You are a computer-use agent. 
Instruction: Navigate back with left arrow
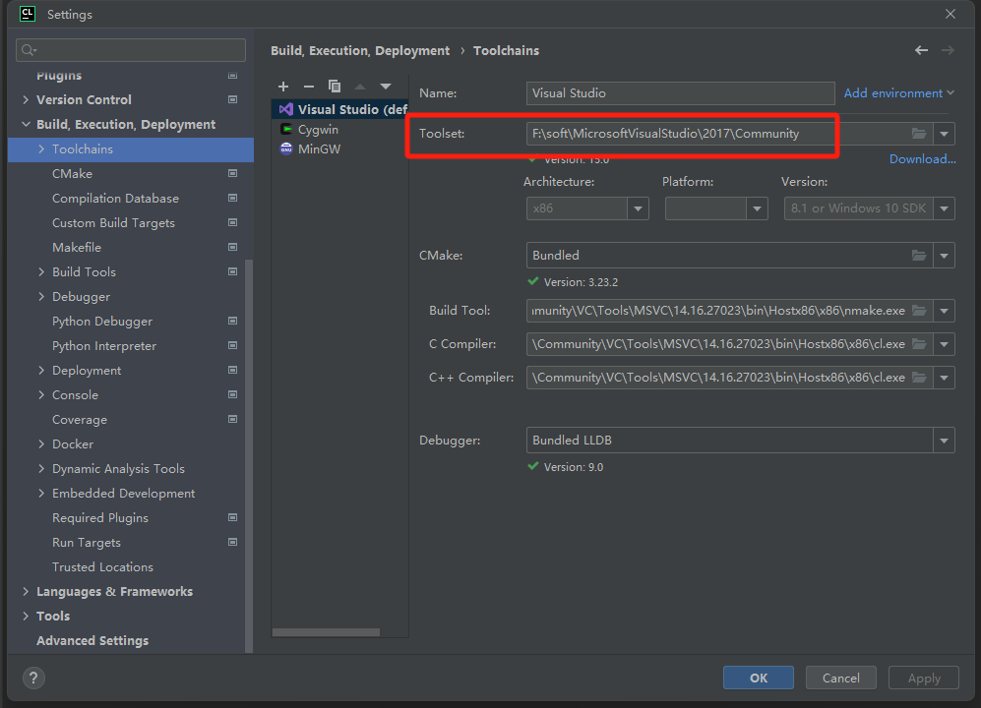pos(921,50)
